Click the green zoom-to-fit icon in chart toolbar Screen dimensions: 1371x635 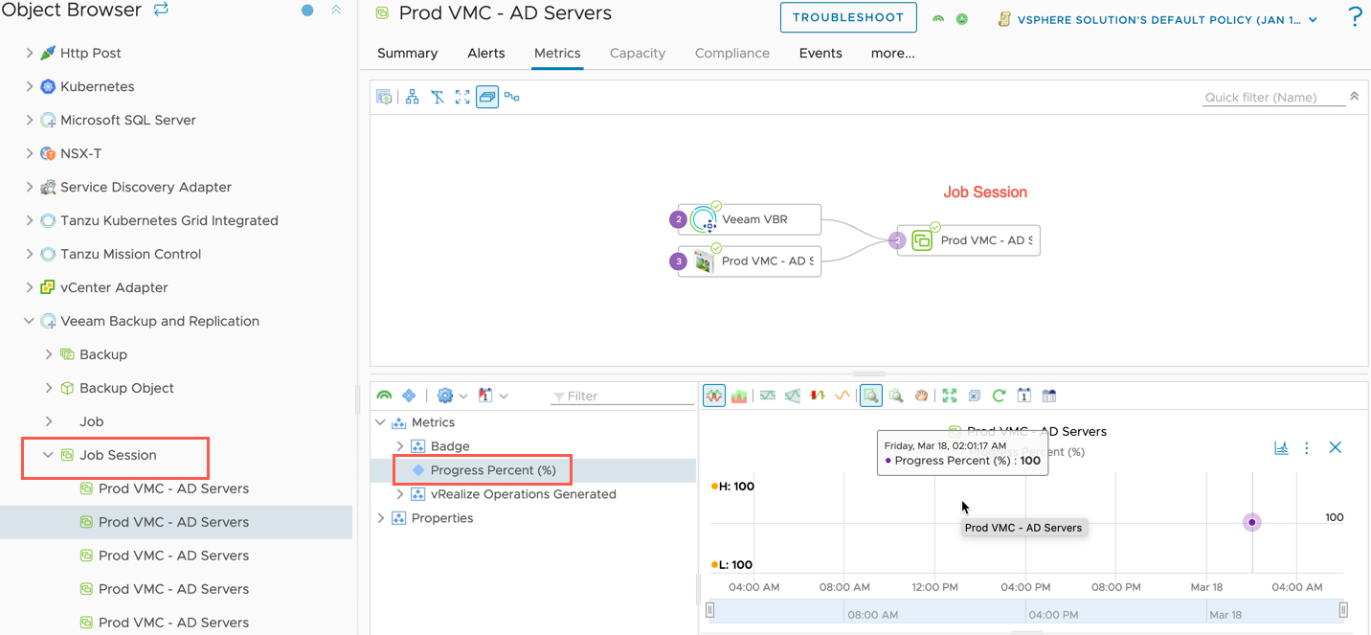click(950, 396)
